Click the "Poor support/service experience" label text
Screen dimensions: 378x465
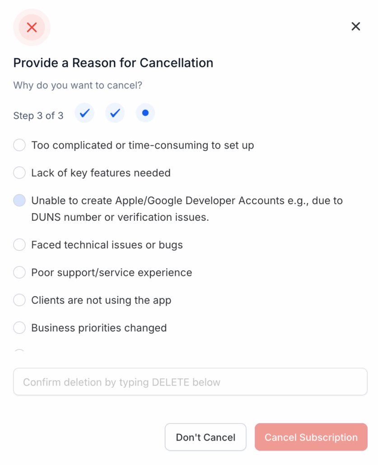pyautogui.click(x=112, y=273)
